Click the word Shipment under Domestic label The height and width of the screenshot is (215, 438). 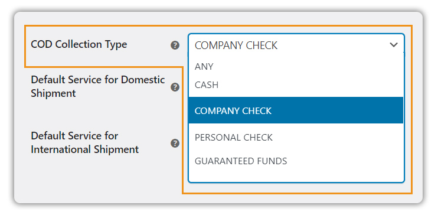click(x=53, y=93)
